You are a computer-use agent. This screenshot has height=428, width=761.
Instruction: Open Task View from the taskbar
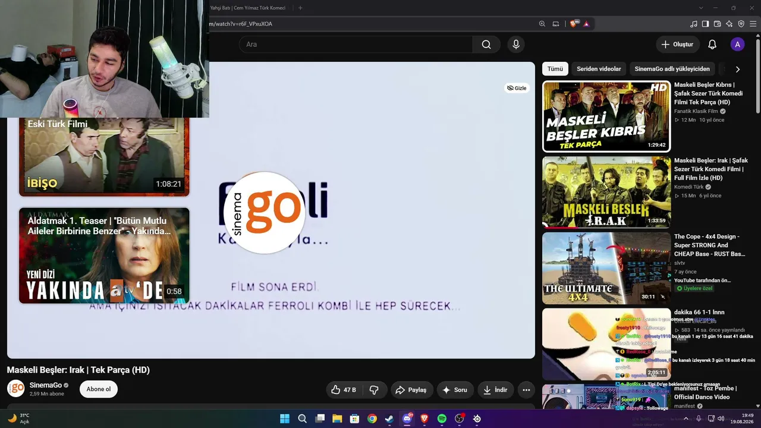tap(320, 418)
